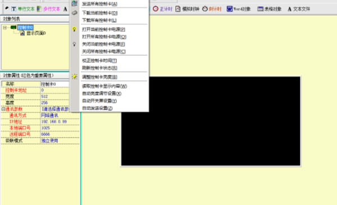Screen dimensions: 337x205
Task: Insert a 倒计时 countdown object
Action: tap(212, 9)
